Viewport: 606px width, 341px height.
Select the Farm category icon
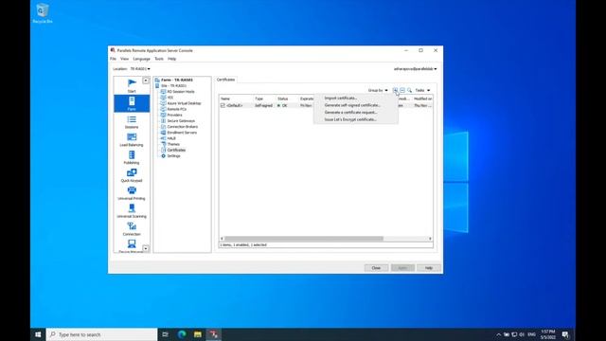pos(132,101)
